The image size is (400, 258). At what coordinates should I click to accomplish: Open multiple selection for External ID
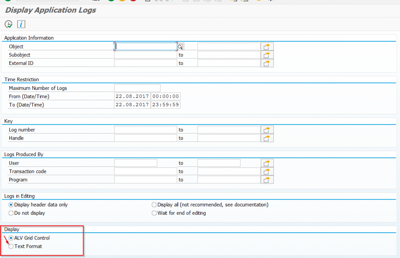[267, 63]
